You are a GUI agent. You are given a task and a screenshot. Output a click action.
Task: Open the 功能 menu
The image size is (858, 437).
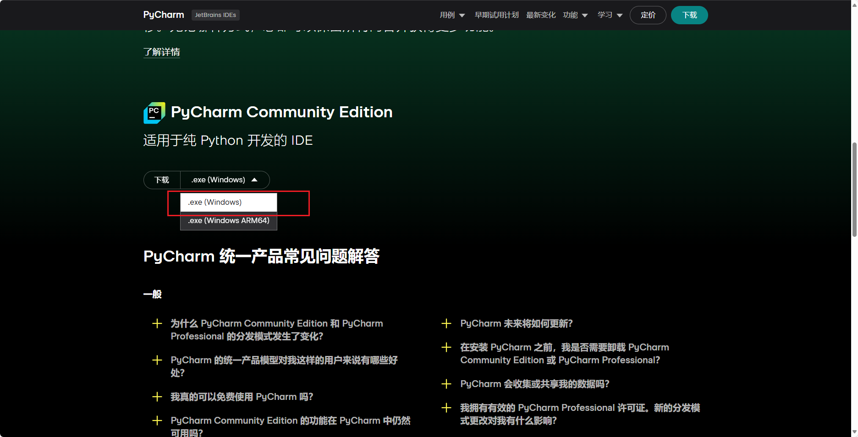point(570,15)
